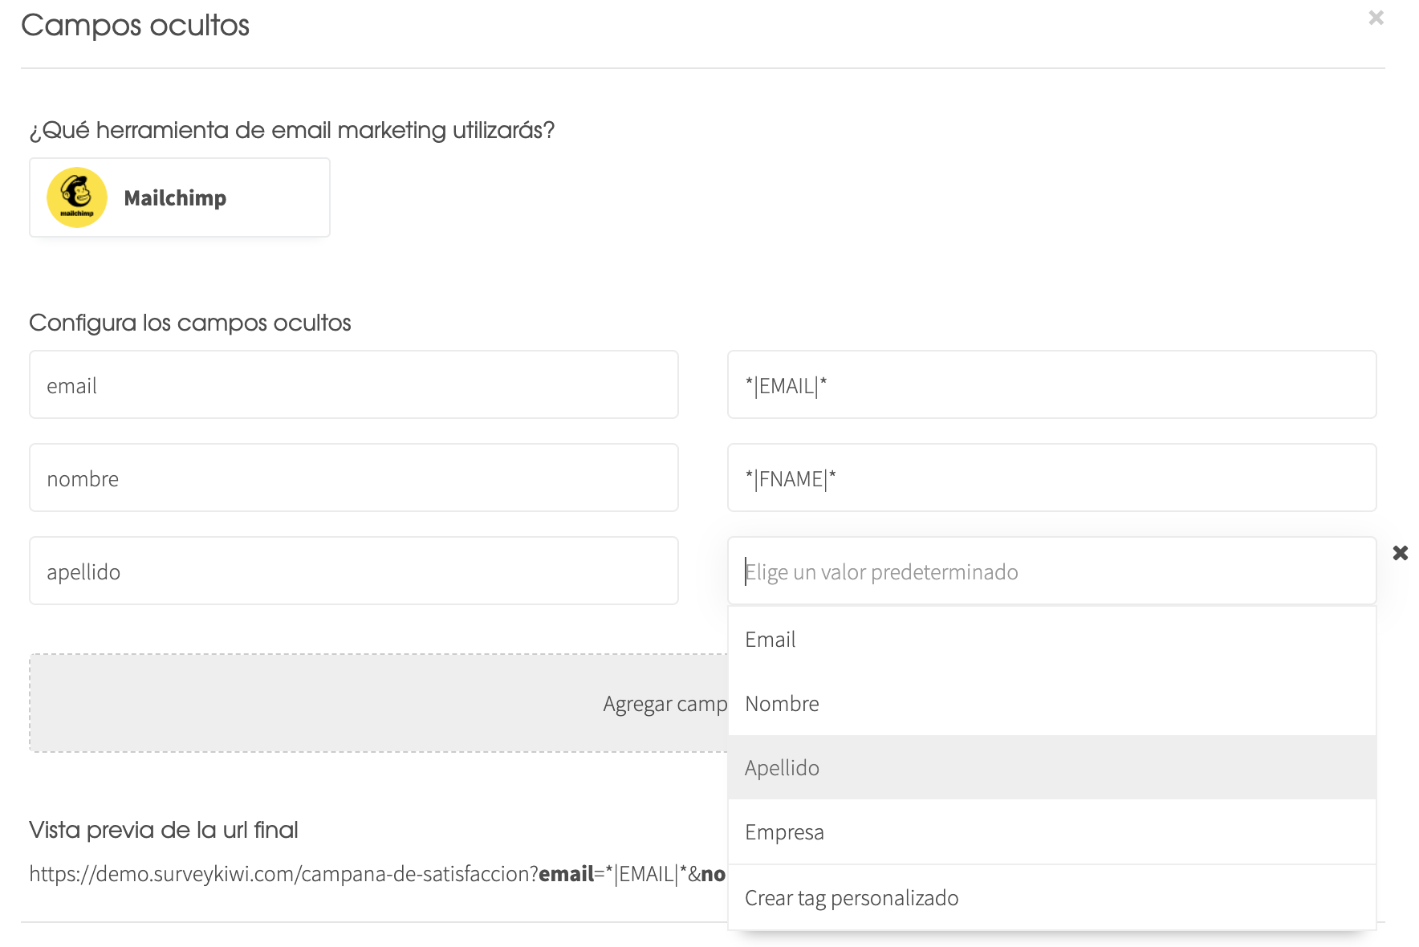The image size is (1419, 947).
Task: Edit the nombre field name input
Action: click(x=354, y=478)
